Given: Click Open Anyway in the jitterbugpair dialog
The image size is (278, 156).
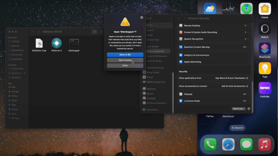Looking at the screenshot, I should [x=125, y=60].
